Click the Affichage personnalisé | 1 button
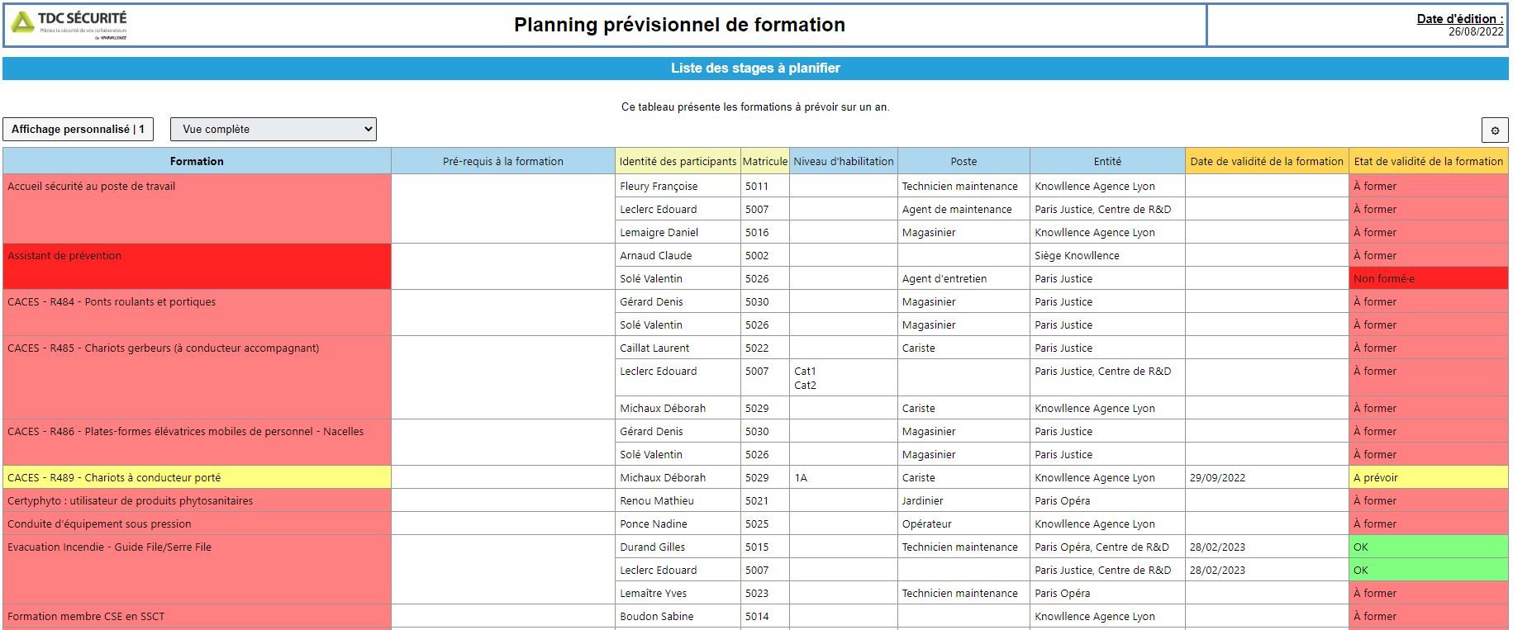 pyautogui.click(x=78, y=129)
